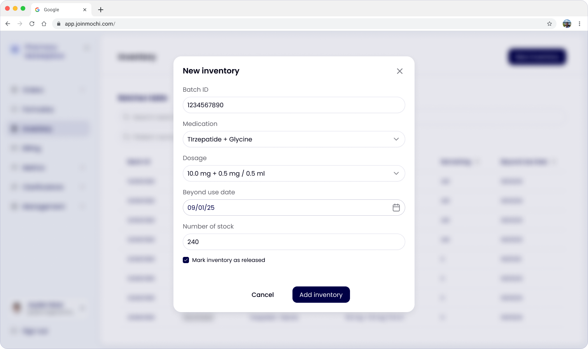Open a new browser tab
Viewport: 588px width, 349px height.
click(101, 10)
